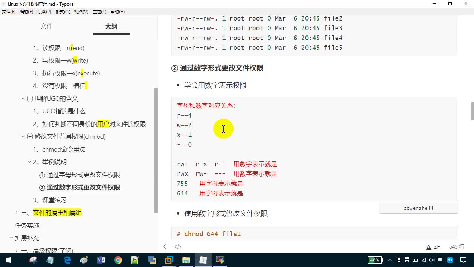Click the # chmod 644 file1 code line
The height and width of the screenshot is (267, 474).
point(209,234)
